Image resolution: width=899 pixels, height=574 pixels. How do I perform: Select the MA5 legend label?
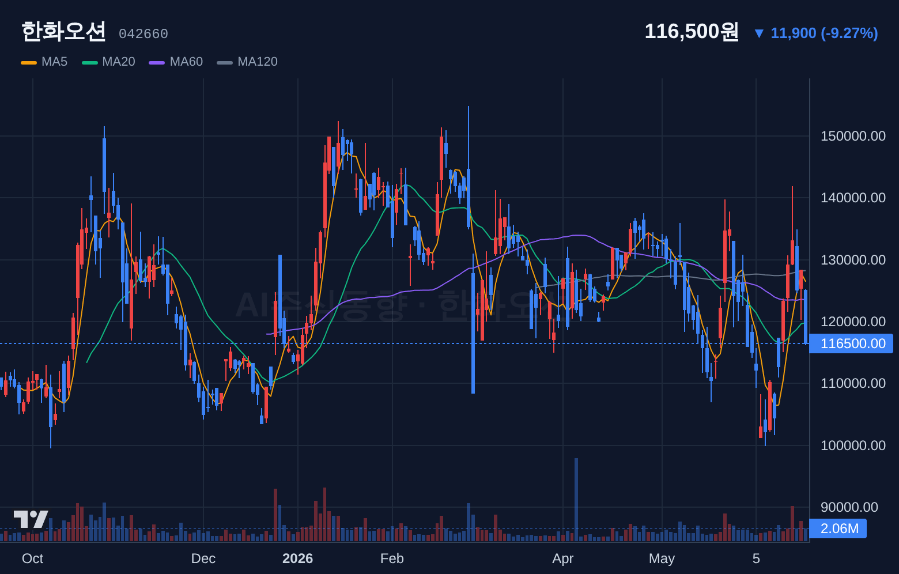coord(54,62)
